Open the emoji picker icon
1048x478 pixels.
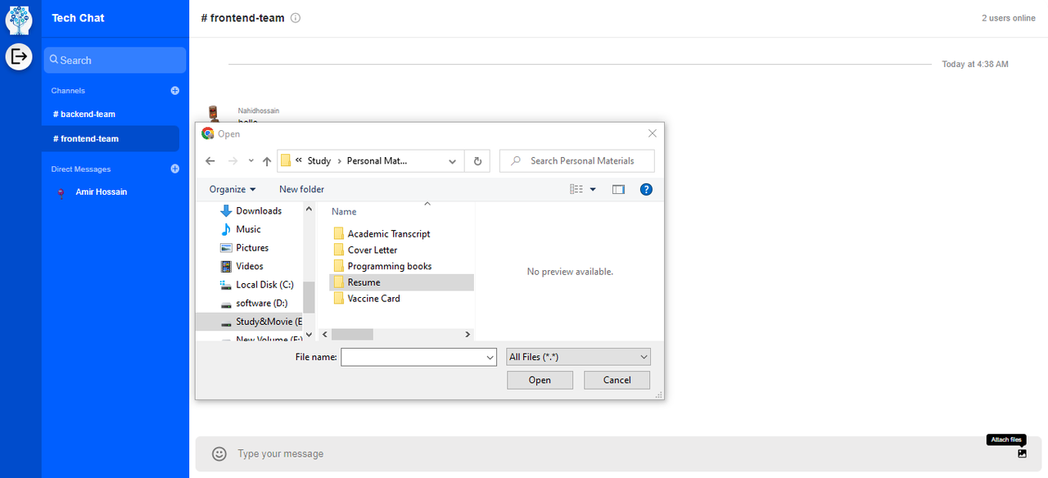tap(219, 453)
